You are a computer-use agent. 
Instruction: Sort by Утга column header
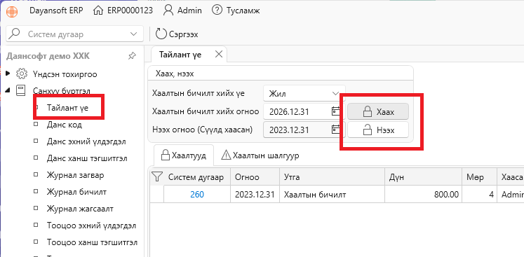tap(332, 177)
